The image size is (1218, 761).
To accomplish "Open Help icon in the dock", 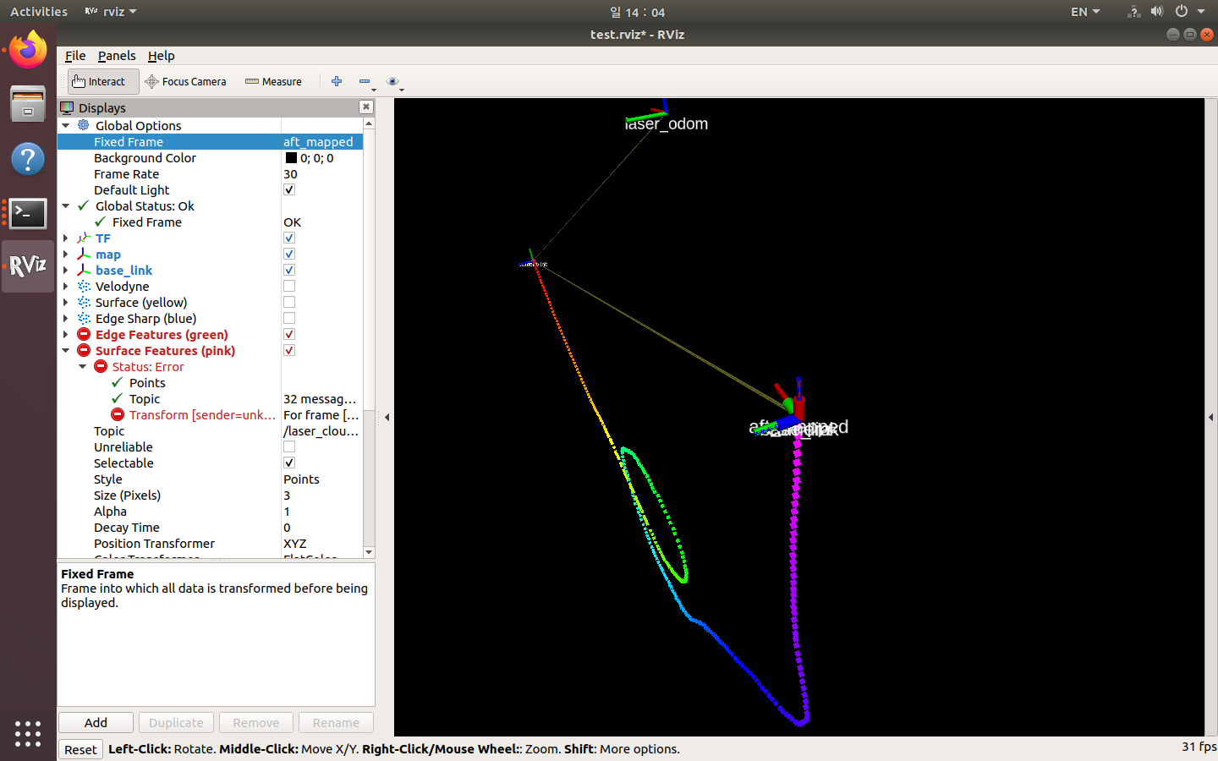I will (x=28, y=159).
